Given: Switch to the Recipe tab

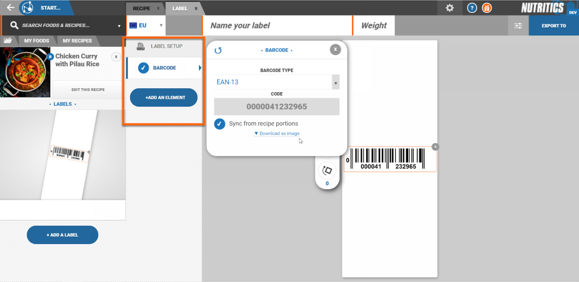Looking at the screenshot, I should pyautogui.click(x=141, y=8).
